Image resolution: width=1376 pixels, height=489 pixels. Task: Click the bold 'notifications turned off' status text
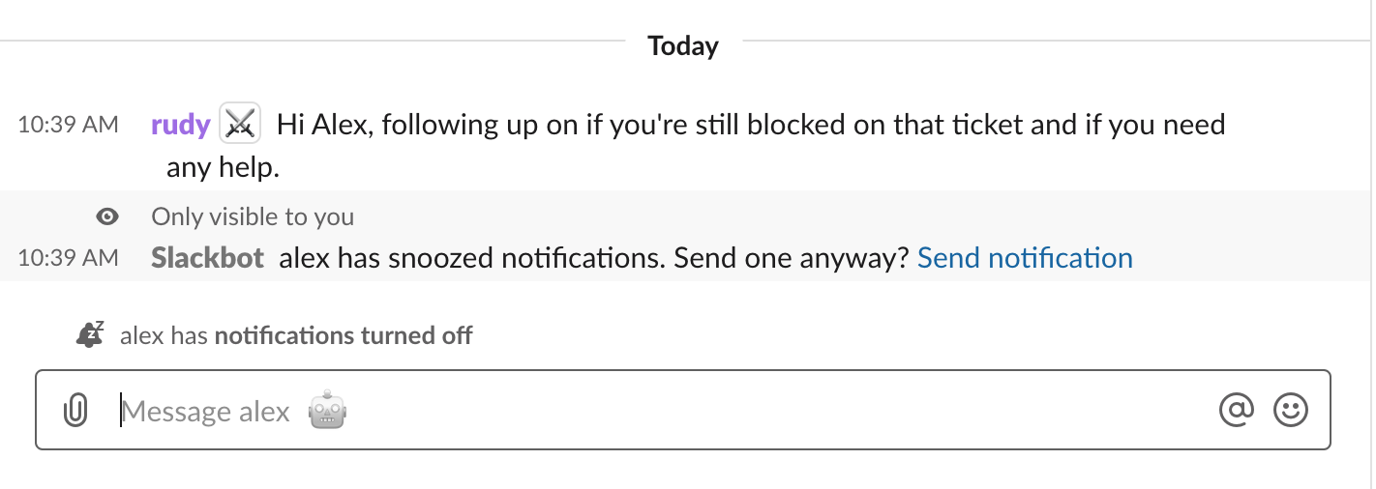344,335
